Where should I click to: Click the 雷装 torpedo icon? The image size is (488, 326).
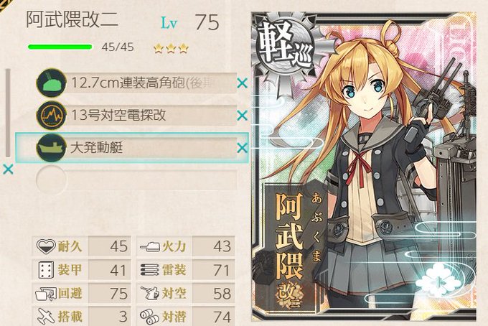click(x=150, y=270)
